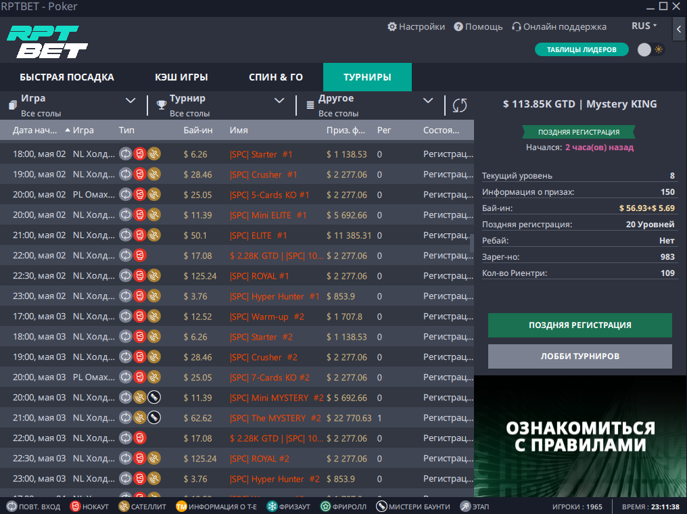Click the Фризаут snowflake legend icon
This screenshot has width=687, height=514.
272,507
